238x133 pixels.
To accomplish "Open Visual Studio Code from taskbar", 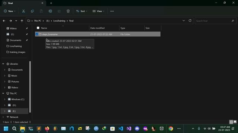I will click(x=120, y=129).
